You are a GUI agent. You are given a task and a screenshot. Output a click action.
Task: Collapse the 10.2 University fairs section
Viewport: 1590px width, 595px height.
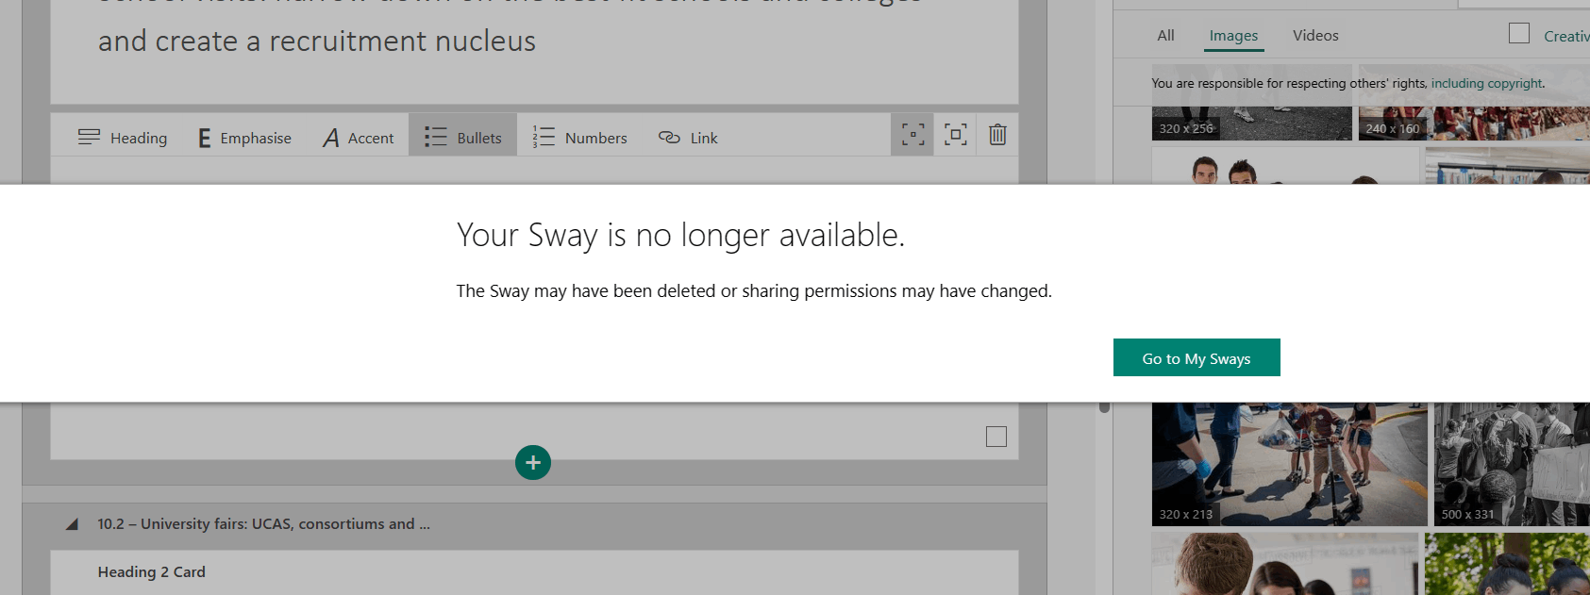point(72,524)
